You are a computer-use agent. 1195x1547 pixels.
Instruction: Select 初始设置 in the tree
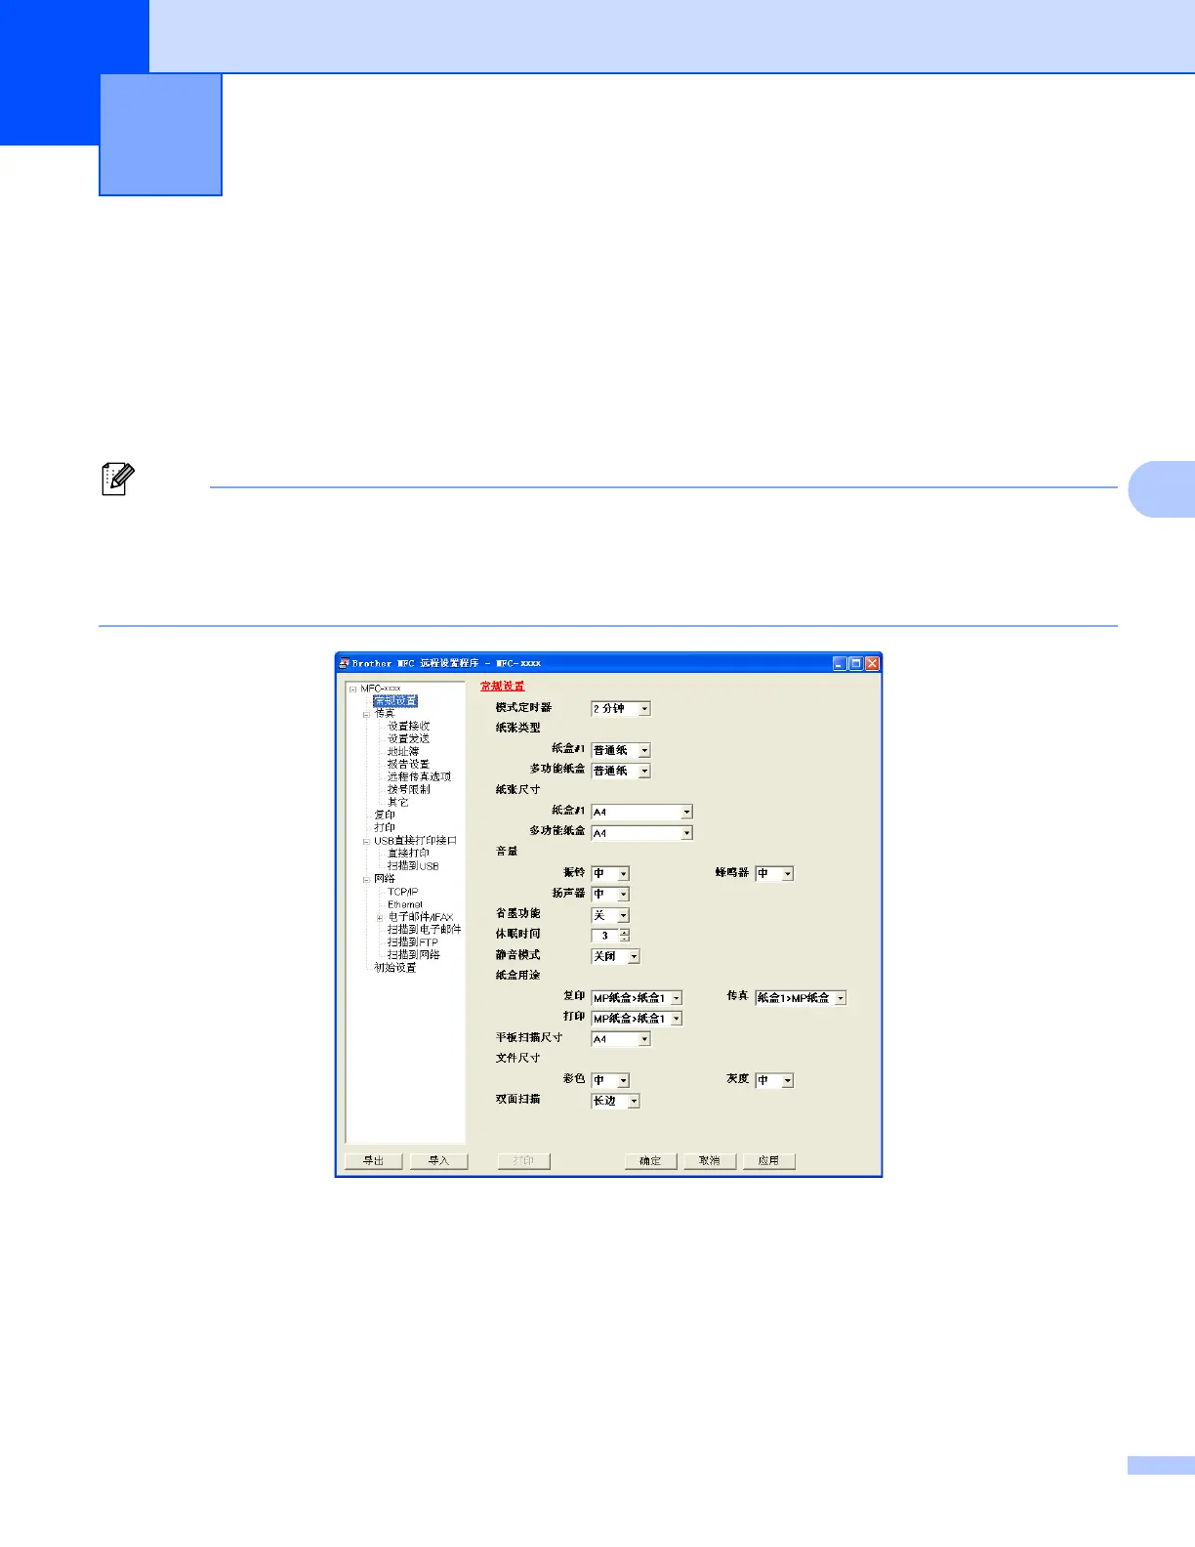(x=394, y=968)
